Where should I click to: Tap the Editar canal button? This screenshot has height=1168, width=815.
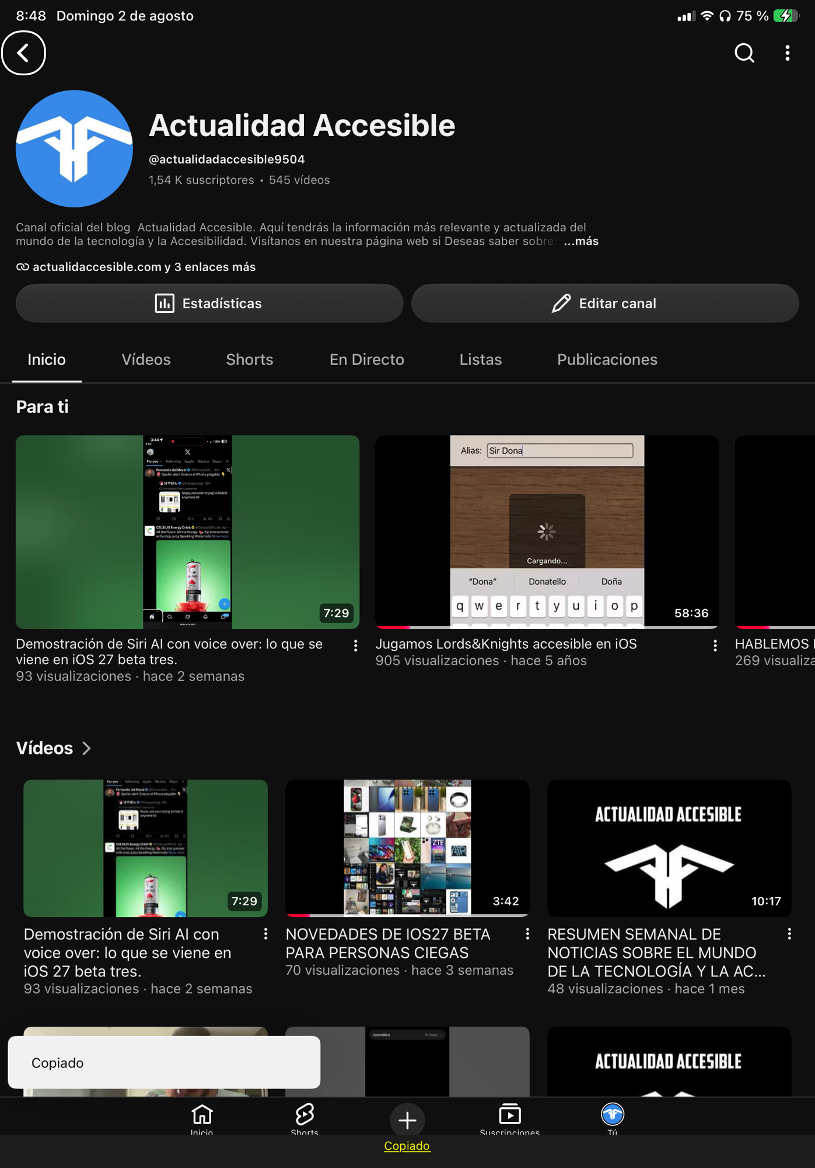[605, 304]
